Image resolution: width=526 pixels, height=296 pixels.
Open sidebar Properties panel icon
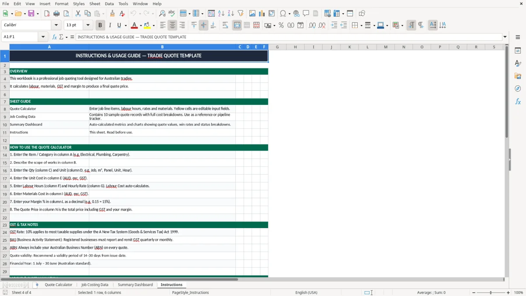[518, 51]
